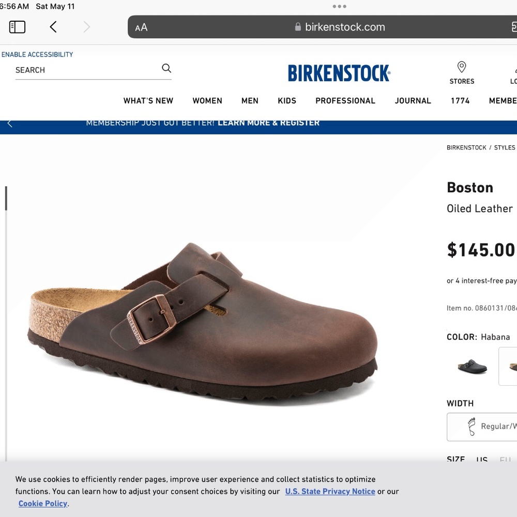Click the $145.00 price text

coord(481,250)
